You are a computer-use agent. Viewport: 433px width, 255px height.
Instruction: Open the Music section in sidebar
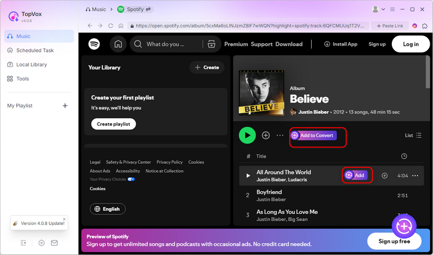[x=39, y=36]
